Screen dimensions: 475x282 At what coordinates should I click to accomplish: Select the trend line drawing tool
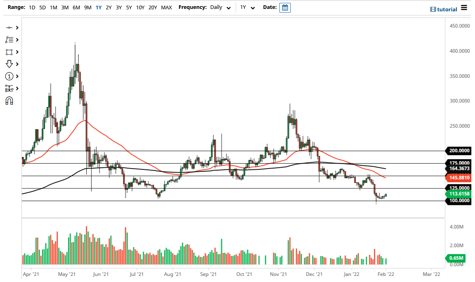(10, 28)
